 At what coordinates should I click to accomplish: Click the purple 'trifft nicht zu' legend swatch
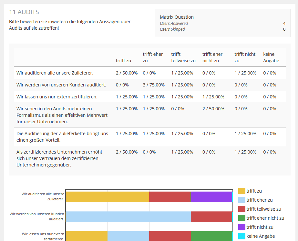click(x=242, y=227)
